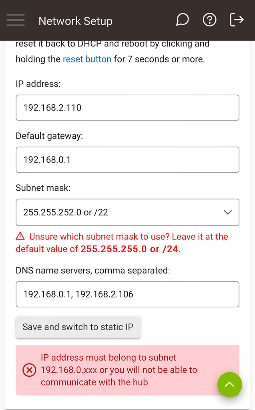
Task: Click the reset button hyperlink
Action: (87, 59)
